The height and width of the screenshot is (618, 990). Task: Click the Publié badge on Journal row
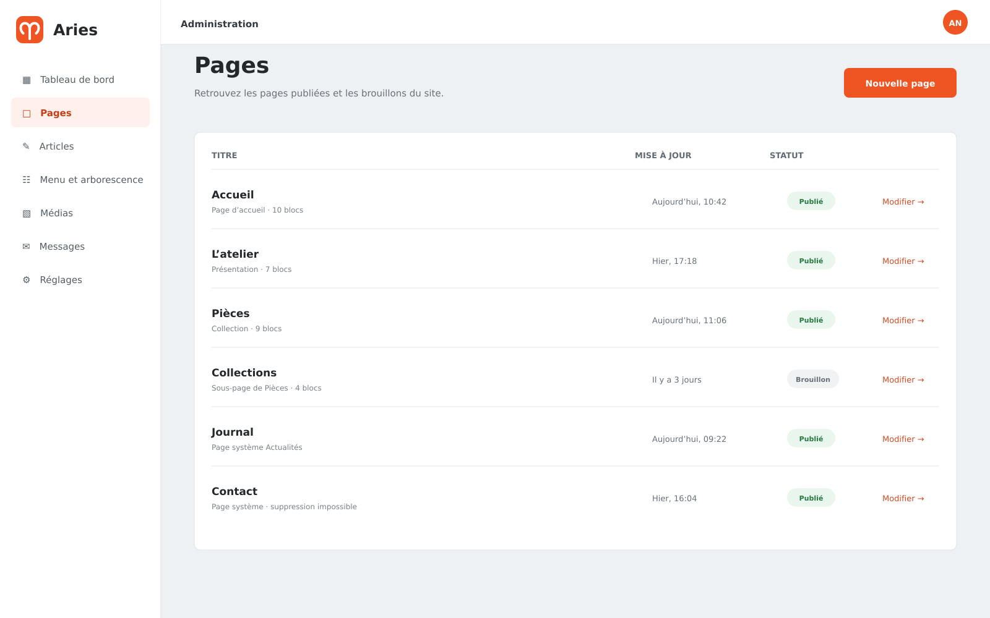point(811,438)
